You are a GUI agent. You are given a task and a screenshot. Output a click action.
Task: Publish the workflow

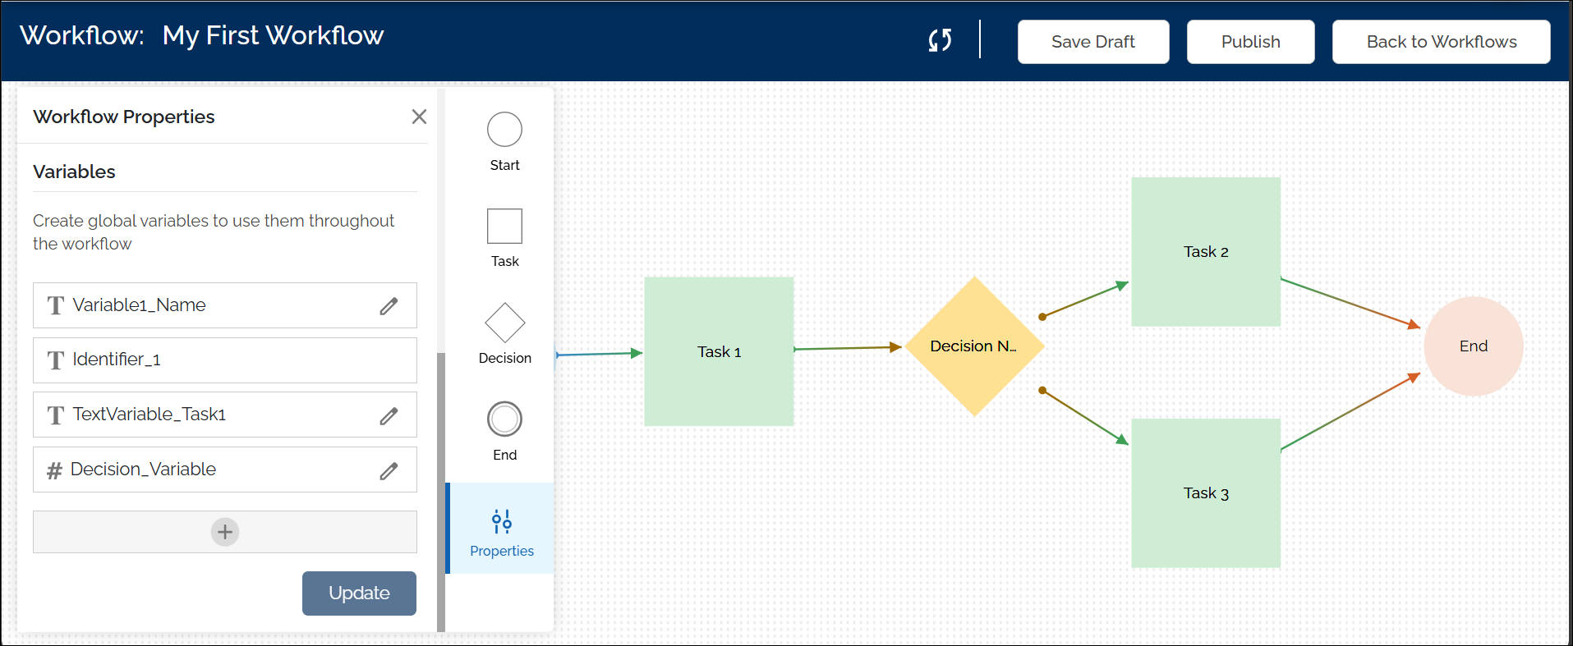[x=1249, y=42]
